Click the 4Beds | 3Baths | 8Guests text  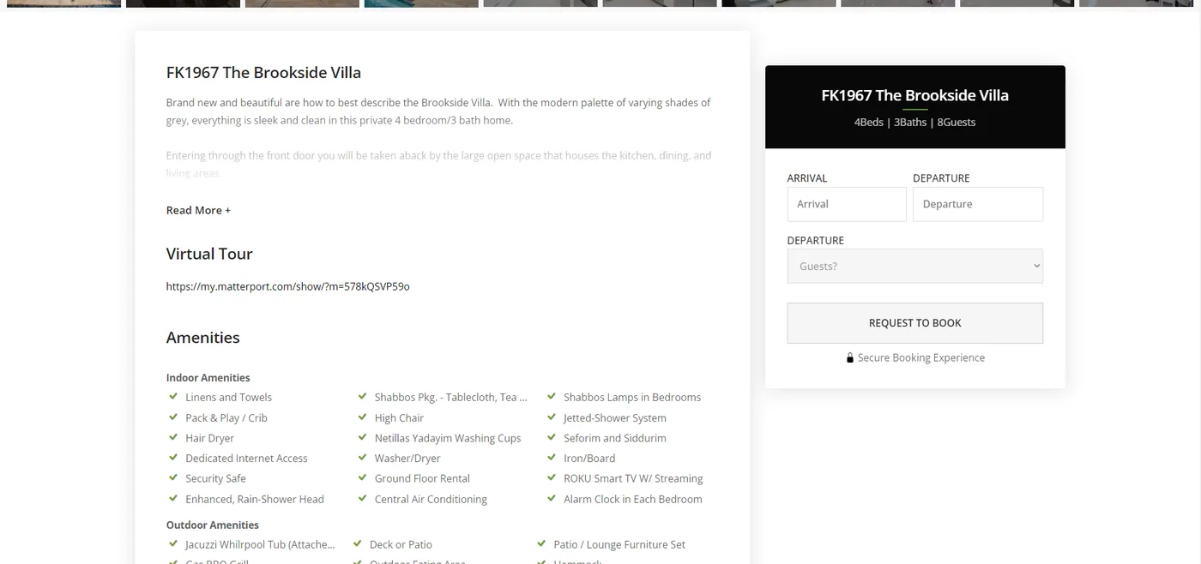click(915, 122)
